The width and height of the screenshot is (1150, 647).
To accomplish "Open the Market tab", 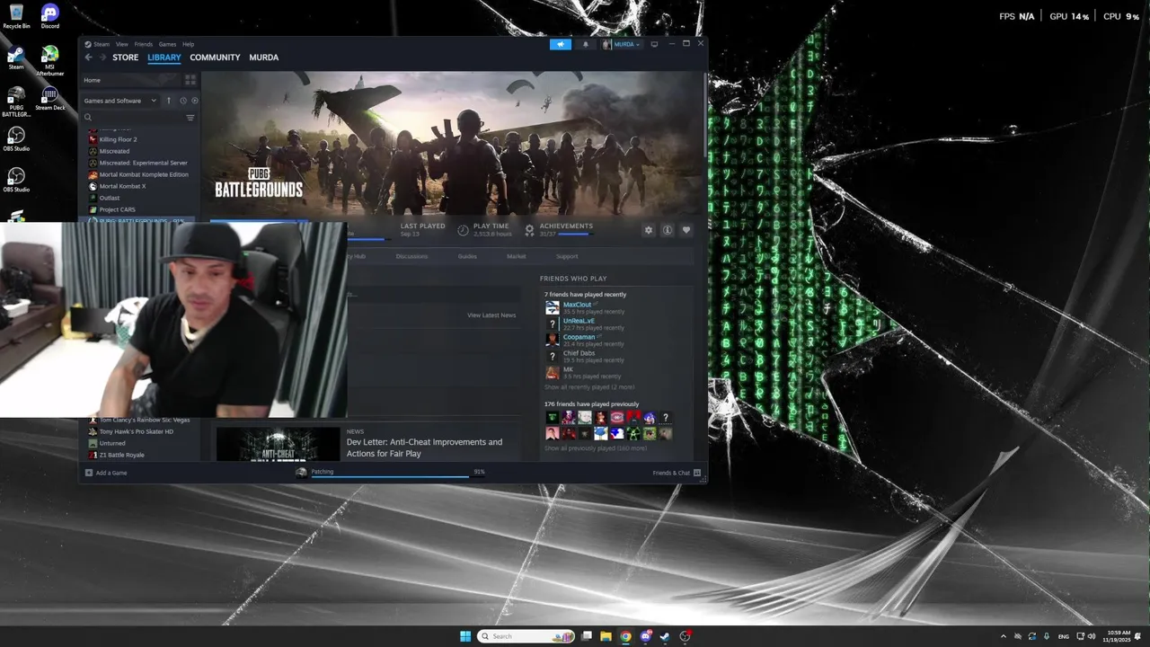I will coord(516,256).
